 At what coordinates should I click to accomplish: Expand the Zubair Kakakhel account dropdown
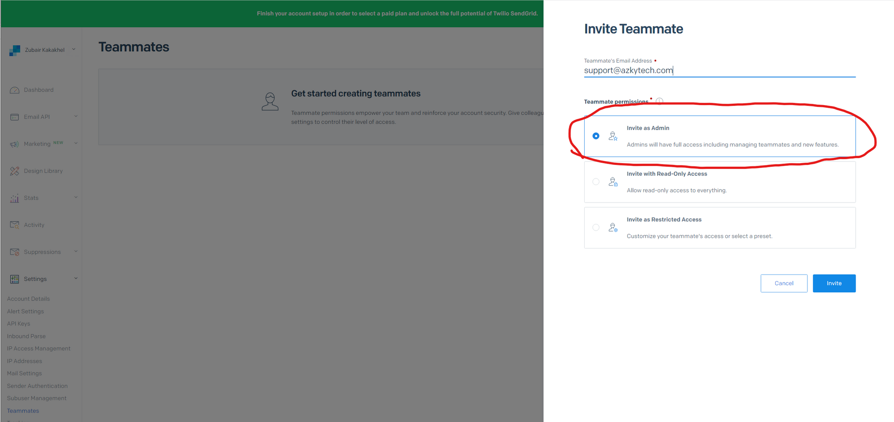[74, 50]
